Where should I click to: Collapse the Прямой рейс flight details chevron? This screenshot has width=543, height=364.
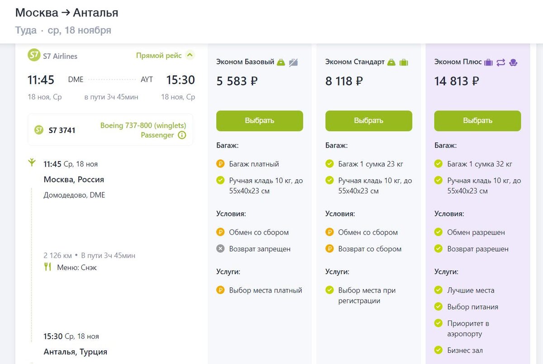coord(191,55)
